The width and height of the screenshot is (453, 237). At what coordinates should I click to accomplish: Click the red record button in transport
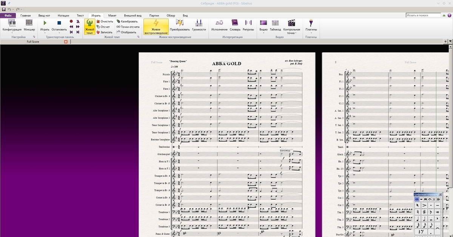[71, 22]
